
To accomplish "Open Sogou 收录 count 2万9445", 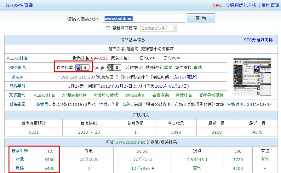I will 196,159.
